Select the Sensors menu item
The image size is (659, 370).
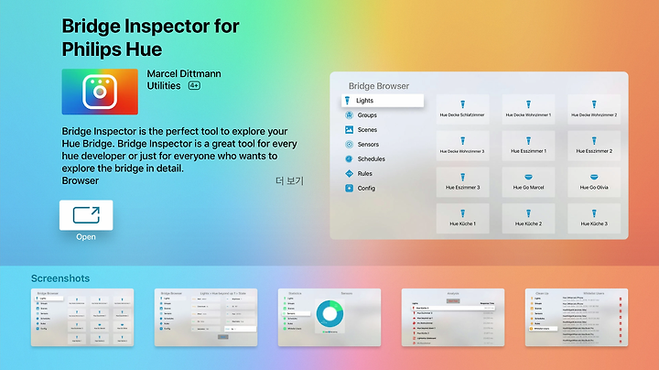click(368, 144)
